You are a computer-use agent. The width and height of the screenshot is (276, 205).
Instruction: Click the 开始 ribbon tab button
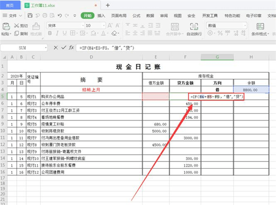[x=87, y=16]
